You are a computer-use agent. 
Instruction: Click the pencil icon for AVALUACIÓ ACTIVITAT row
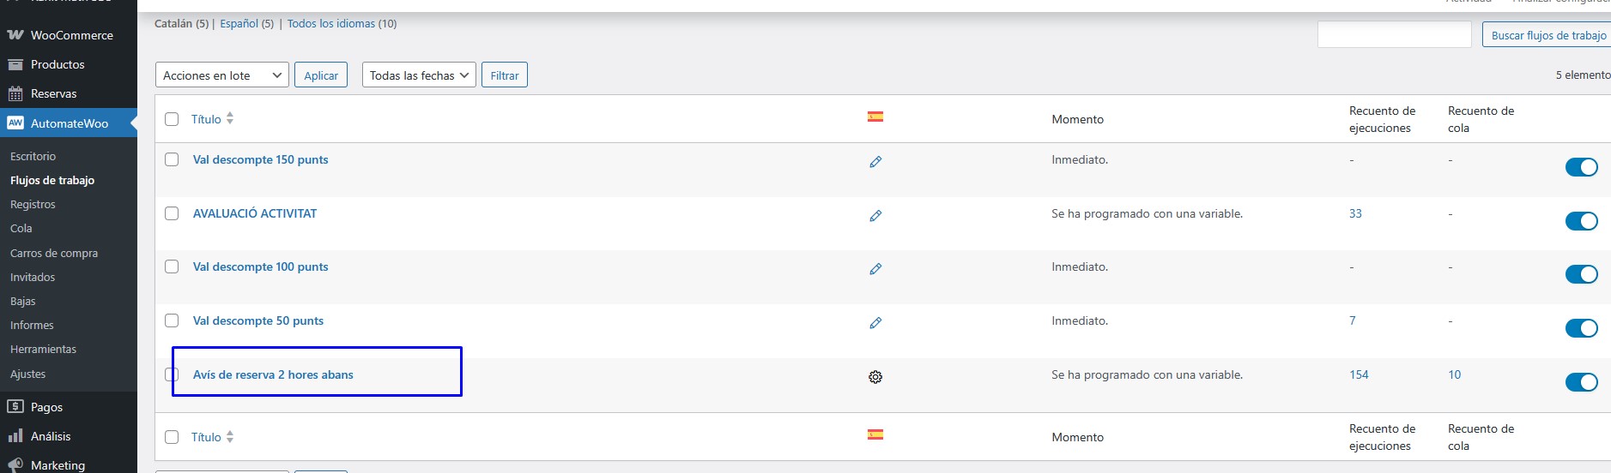[875, 215]
